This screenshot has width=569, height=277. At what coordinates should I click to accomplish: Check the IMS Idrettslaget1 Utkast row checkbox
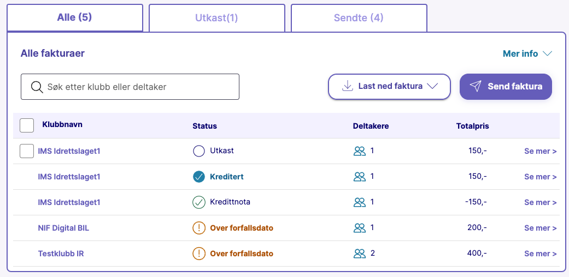click(x=27, y=151)
